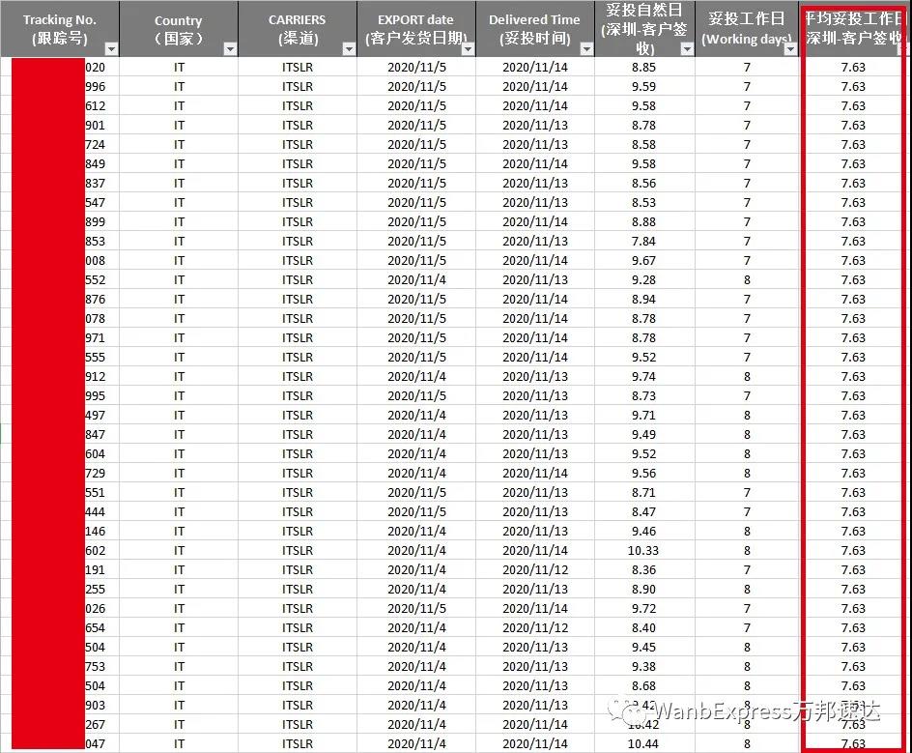Click the natural days value '9.72'
912x753 pixels.
pyautogui.click(x=643, y=609)
